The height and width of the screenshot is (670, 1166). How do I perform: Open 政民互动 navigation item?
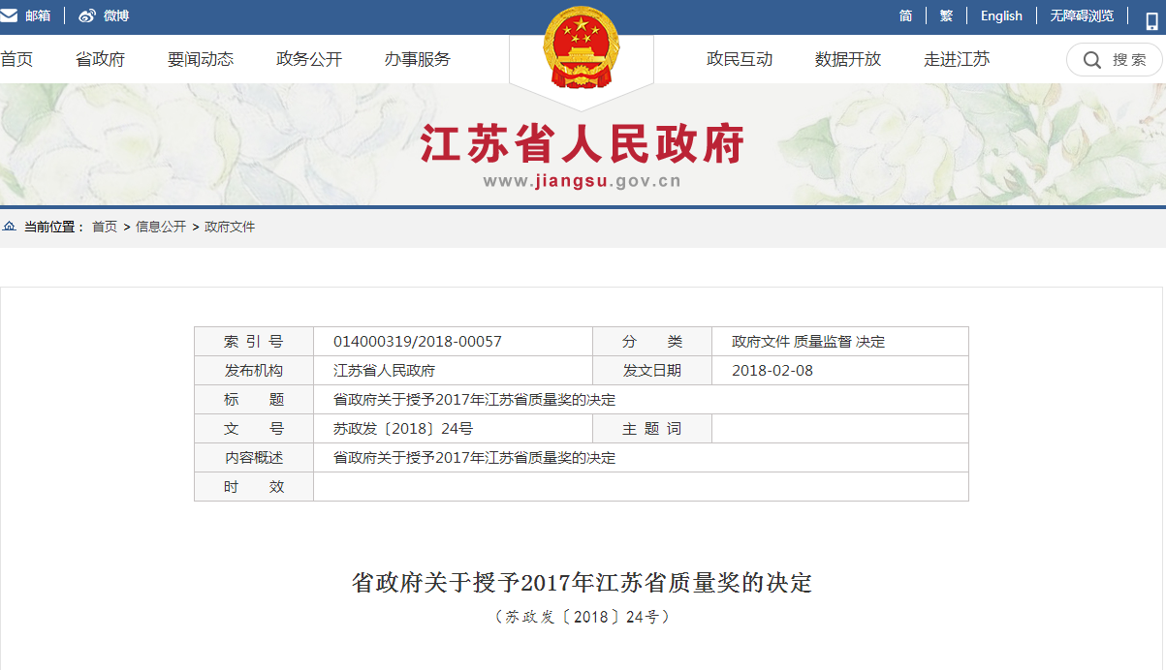(x=740, y=59)
